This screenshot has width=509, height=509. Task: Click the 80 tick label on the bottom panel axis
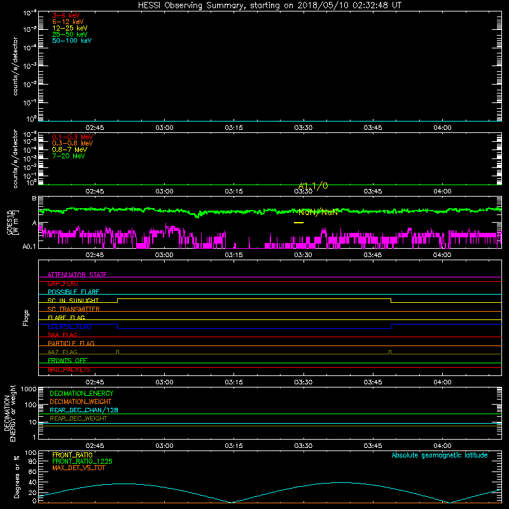pos(32,461)
